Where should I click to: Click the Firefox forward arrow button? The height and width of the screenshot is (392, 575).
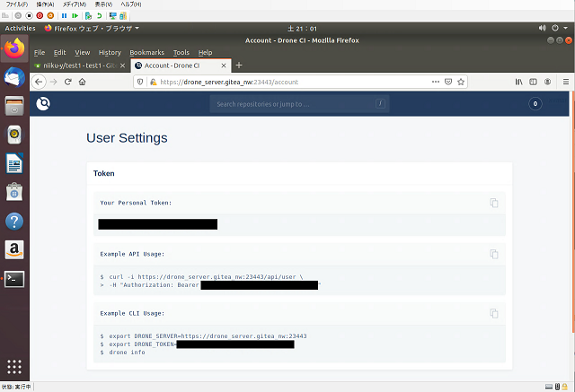(x=54, y=82)
